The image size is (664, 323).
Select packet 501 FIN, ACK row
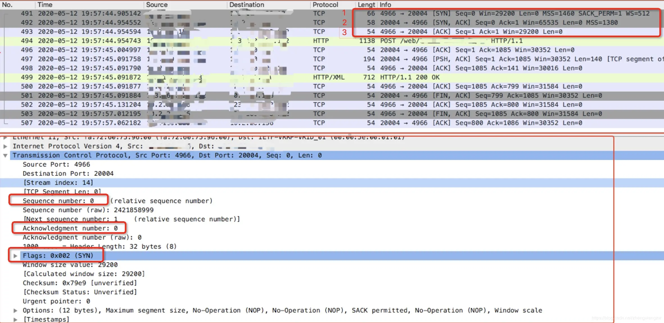coord(332,96)
